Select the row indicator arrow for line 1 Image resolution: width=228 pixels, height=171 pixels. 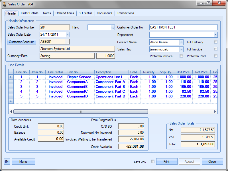click(11, 77)
